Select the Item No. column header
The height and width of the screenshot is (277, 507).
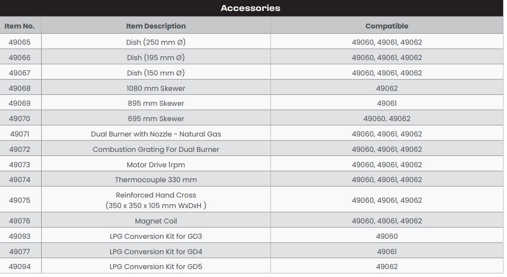point(19,26)
